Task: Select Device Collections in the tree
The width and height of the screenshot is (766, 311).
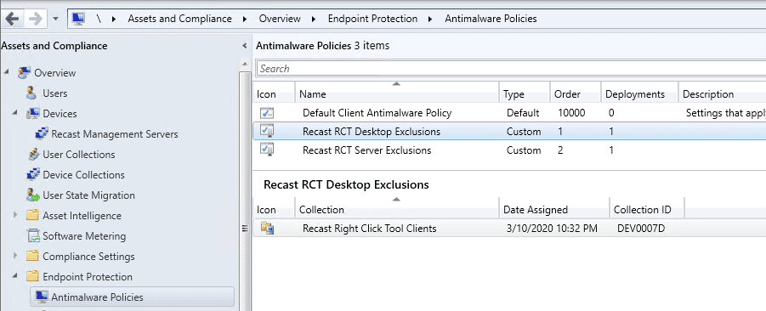Action: 83,175
